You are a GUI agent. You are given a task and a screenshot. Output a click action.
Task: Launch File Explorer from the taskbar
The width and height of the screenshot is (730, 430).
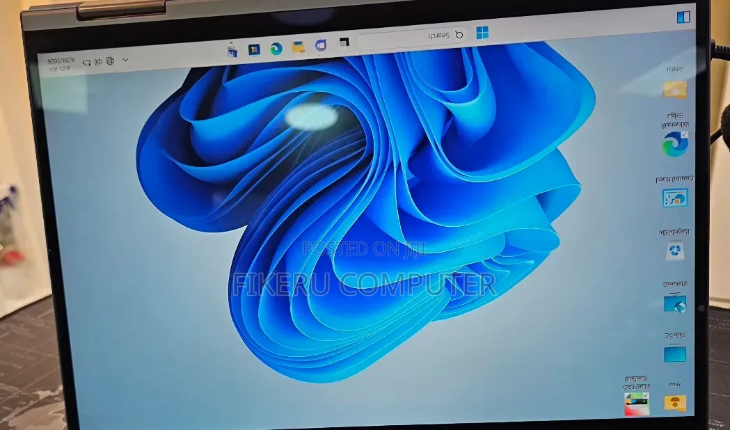299,47
